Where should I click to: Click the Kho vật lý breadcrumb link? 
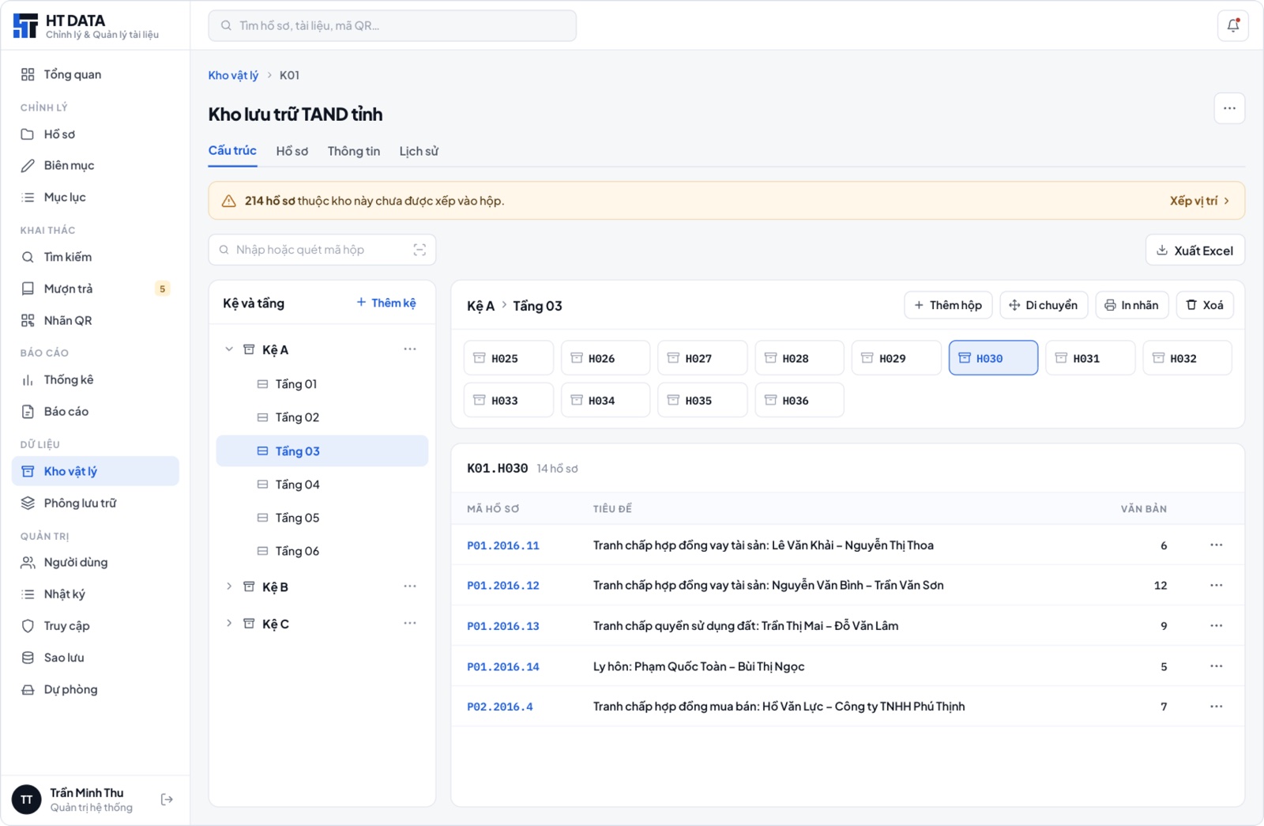point(233,75)
